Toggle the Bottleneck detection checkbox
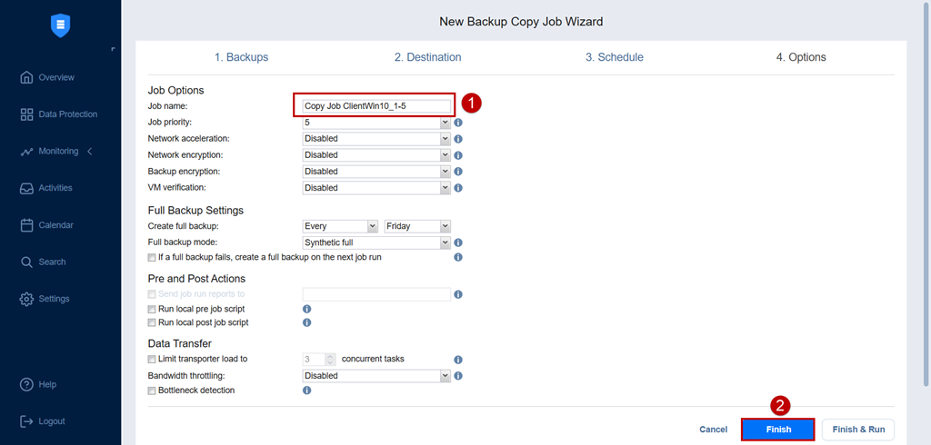The image size is (931, 445). (x=152, y=391)
